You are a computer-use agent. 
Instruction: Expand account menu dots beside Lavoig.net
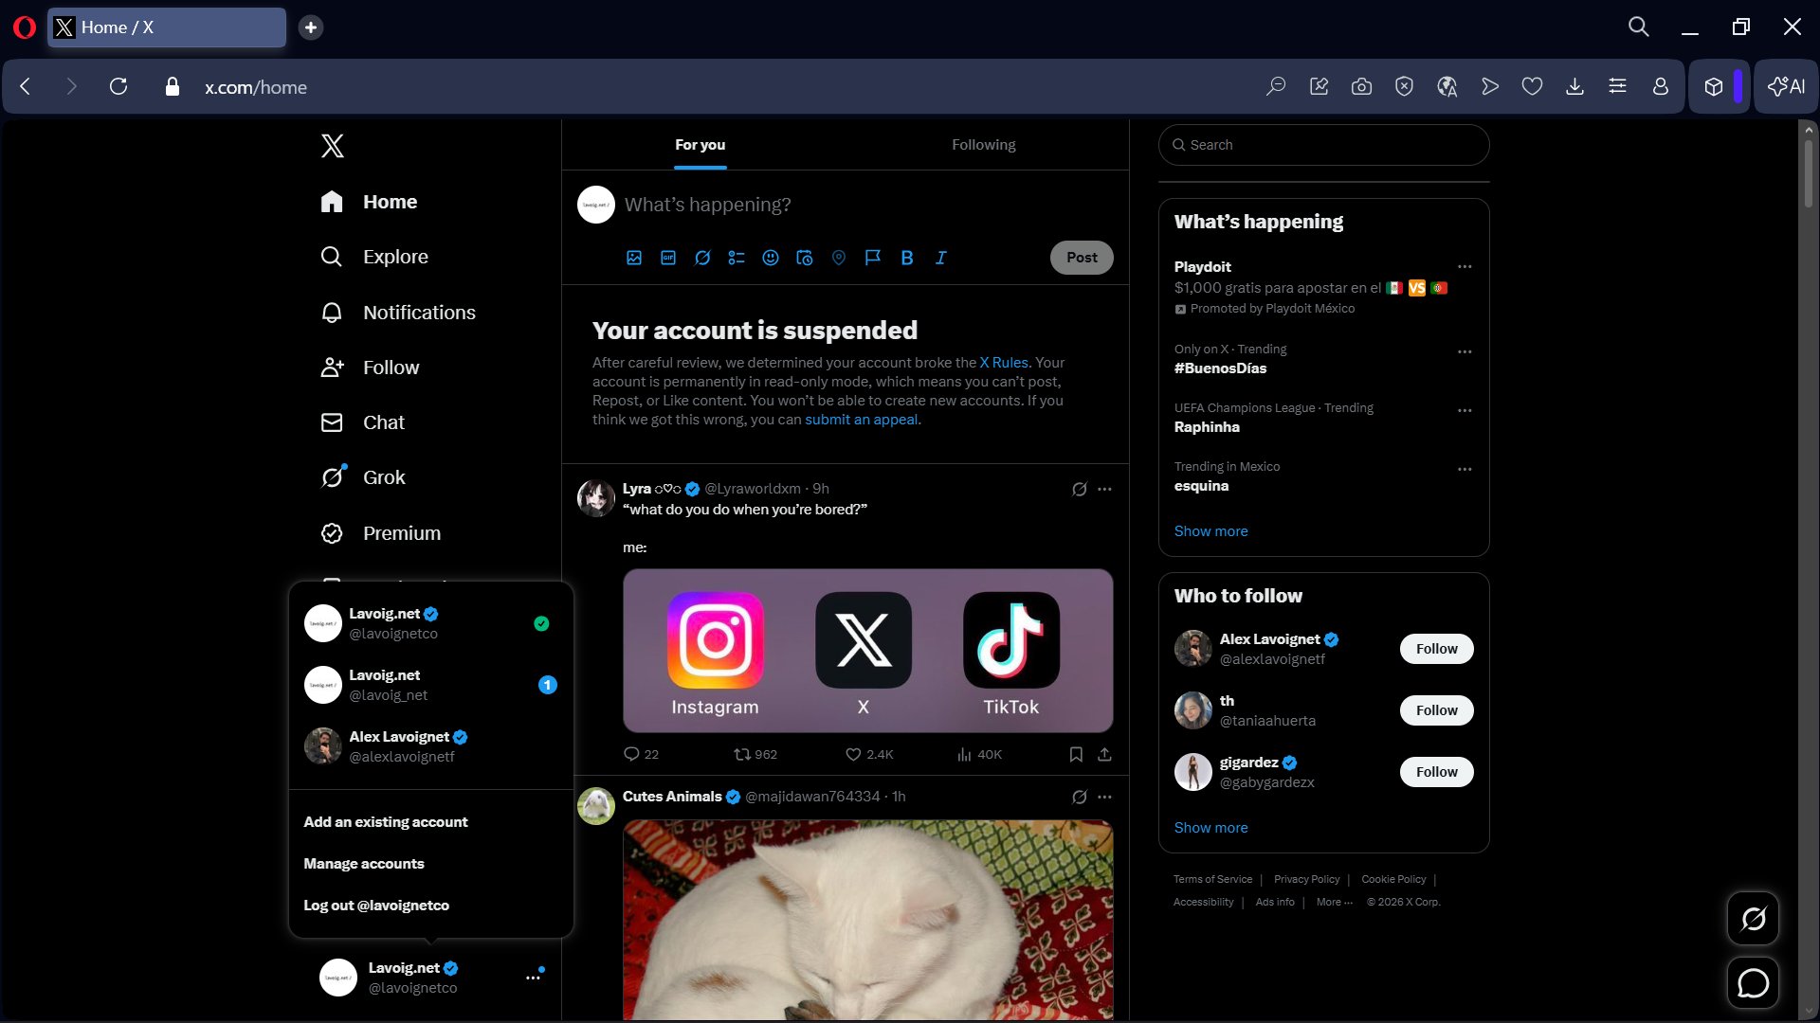pos(533,978)
